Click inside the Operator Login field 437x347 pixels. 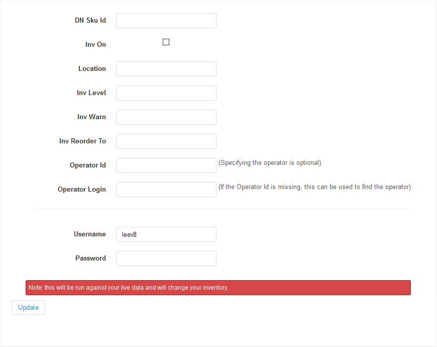click(166, 189)
